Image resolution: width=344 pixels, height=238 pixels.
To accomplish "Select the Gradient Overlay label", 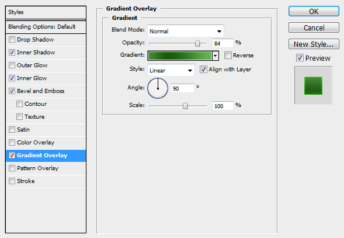I will pos(42,156).
